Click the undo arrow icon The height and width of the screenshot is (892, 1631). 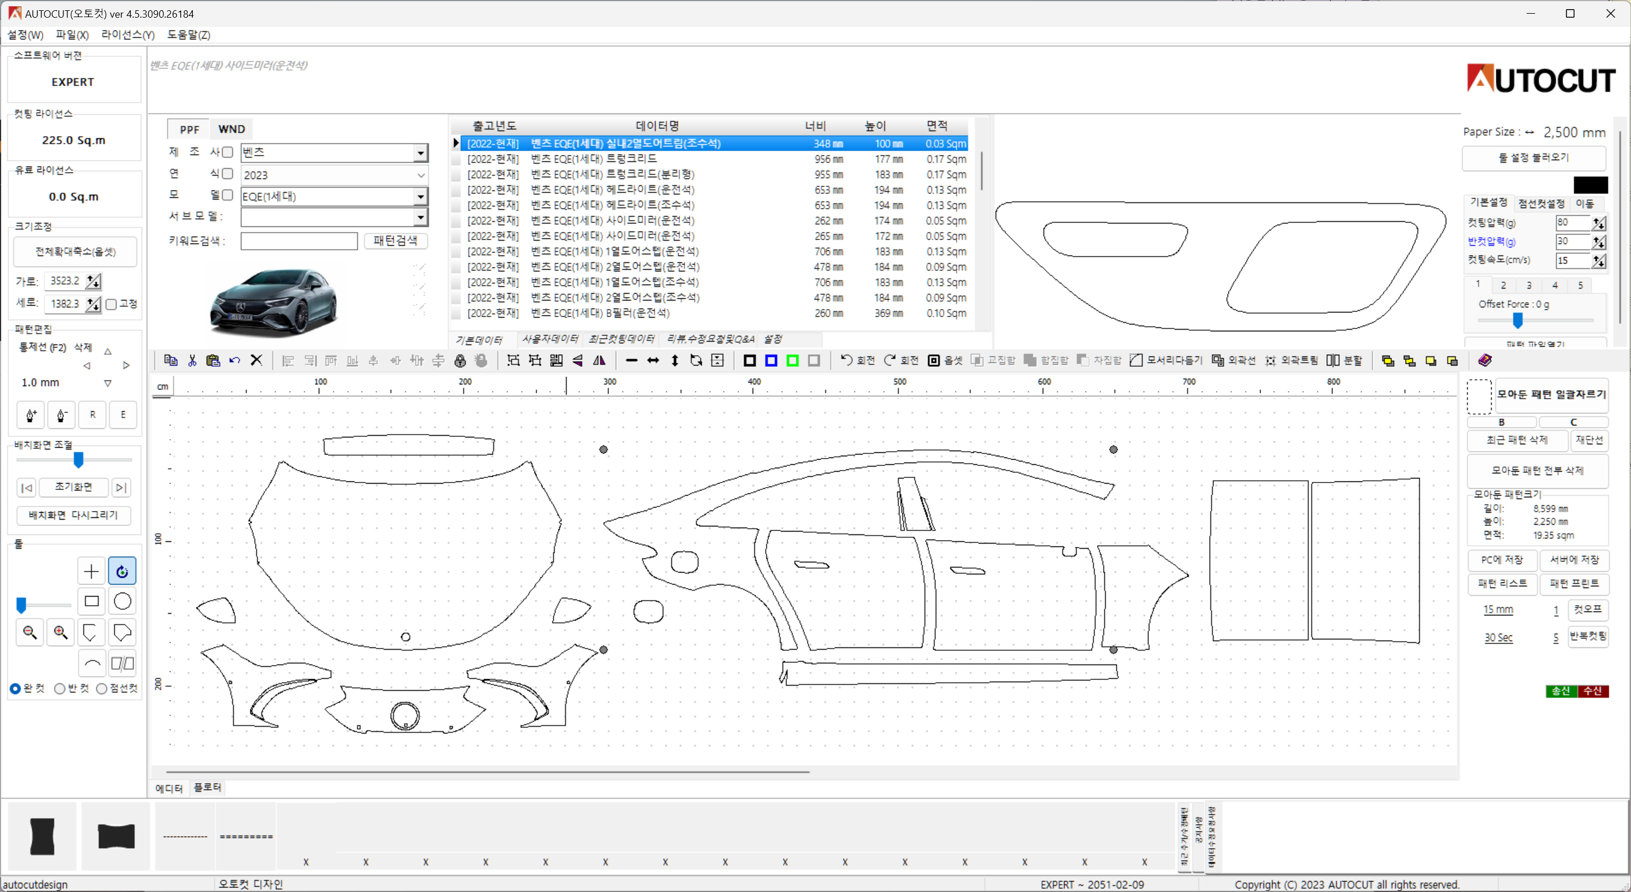pos(235,360)
